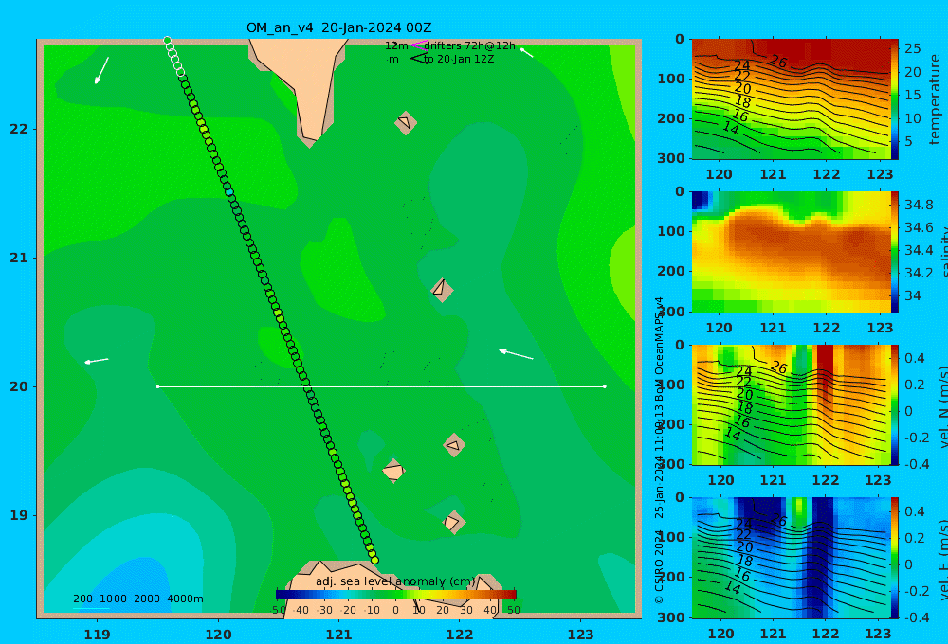Click longitude tick 123 on the main map
The image size is (948, 644).
(580, 635)
